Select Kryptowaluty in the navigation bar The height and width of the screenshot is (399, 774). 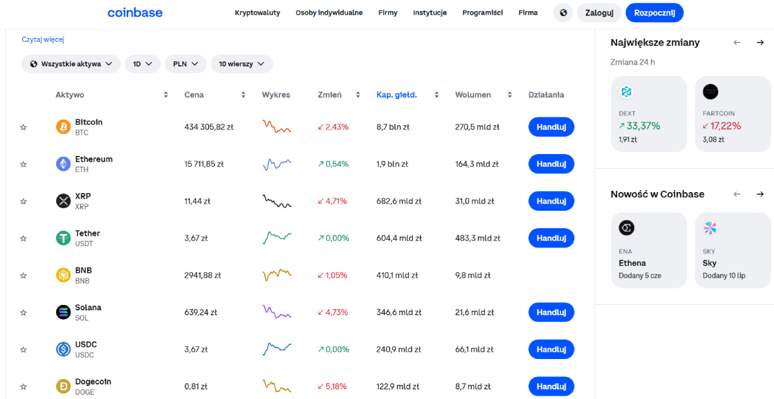pos(257,12)
